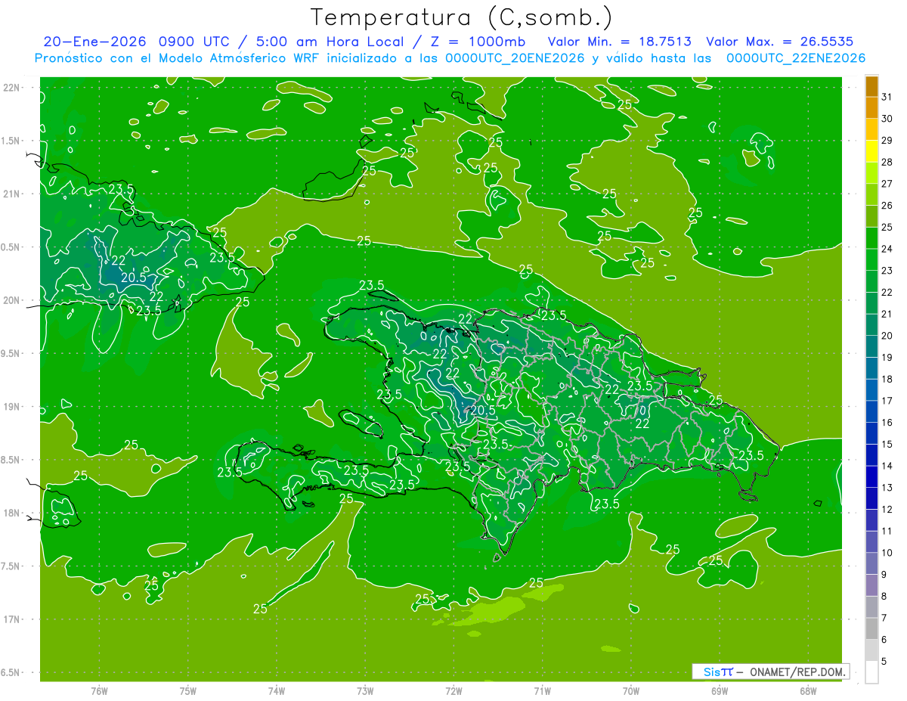The height and width of the screenshot is (701, 907).
Task: Click the legend scale value '5'
Action: coord(885,662)
